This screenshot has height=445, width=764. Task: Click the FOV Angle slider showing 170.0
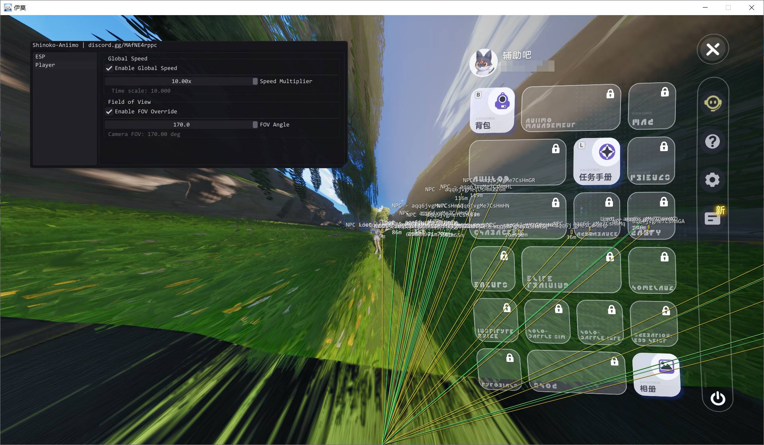coord(181,124)
